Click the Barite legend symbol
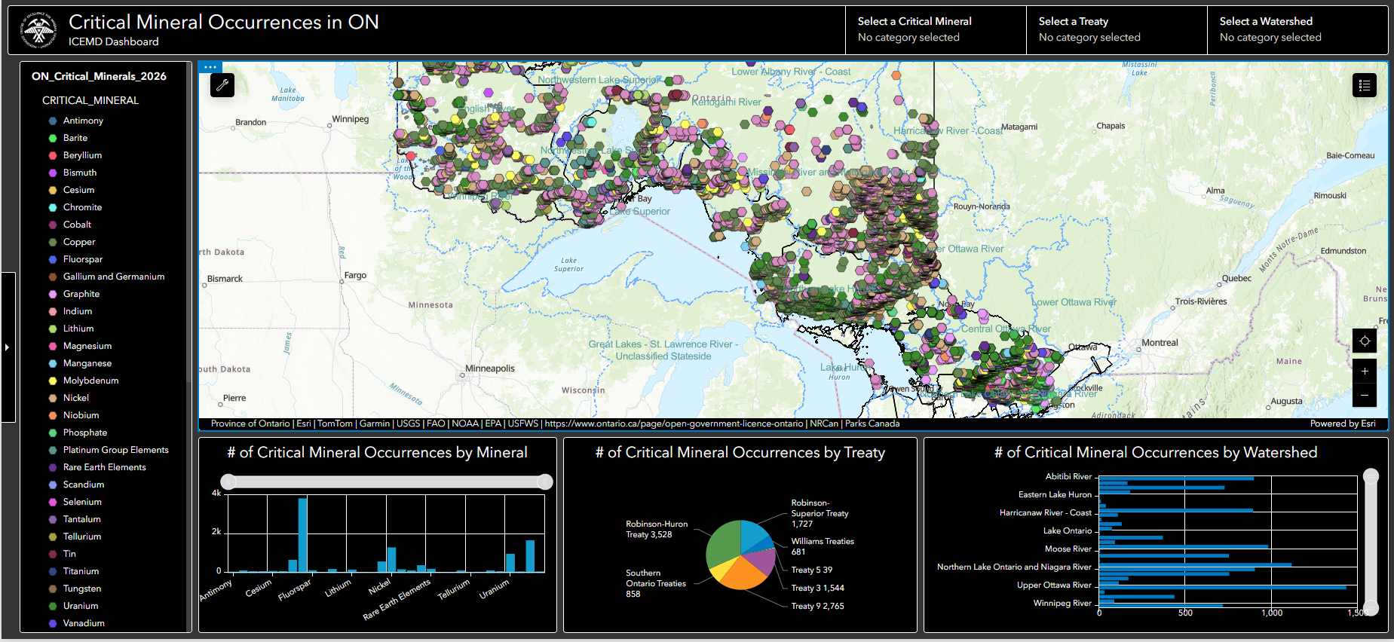This screenshot has height=642, width=1394. [x=53, y=138]
